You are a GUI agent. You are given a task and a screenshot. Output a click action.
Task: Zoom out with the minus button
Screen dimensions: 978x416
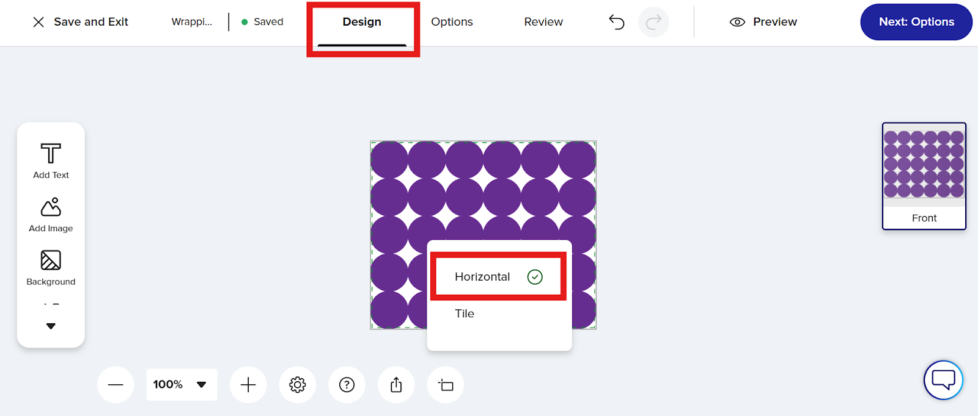pyautogui.click(x=116, y=385)
